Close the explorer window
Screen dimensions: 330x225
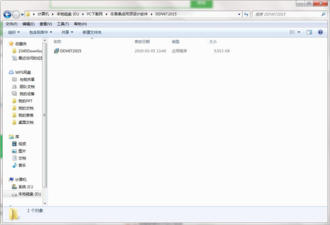tap(321, 3)
